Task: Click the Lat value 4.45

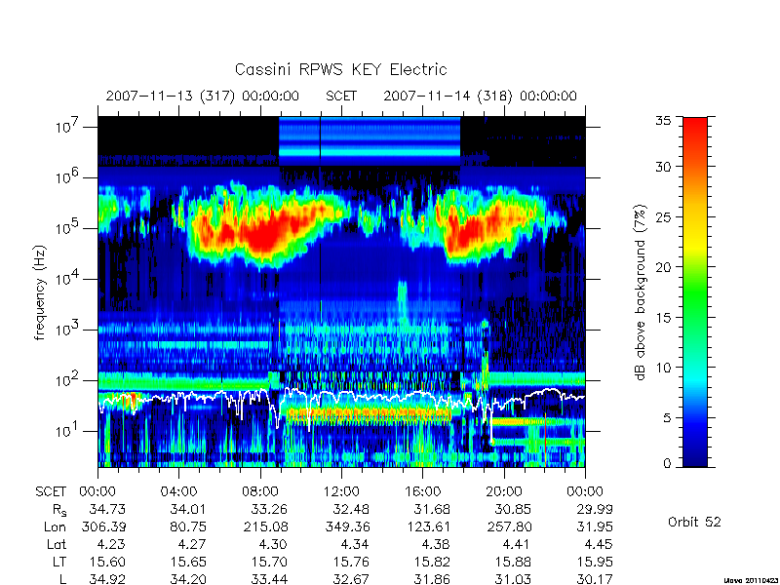Action: coord(598,545)
